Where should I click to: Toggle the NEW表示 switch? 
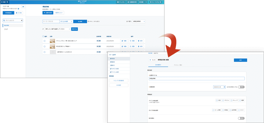coord(241,118)
